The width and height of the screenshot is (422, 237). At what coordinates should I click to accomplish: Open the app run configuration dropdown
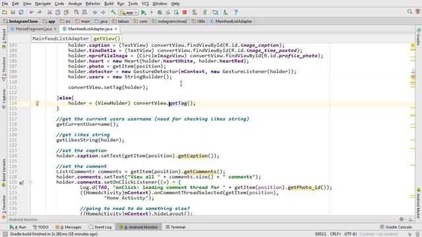click(129, 13)
